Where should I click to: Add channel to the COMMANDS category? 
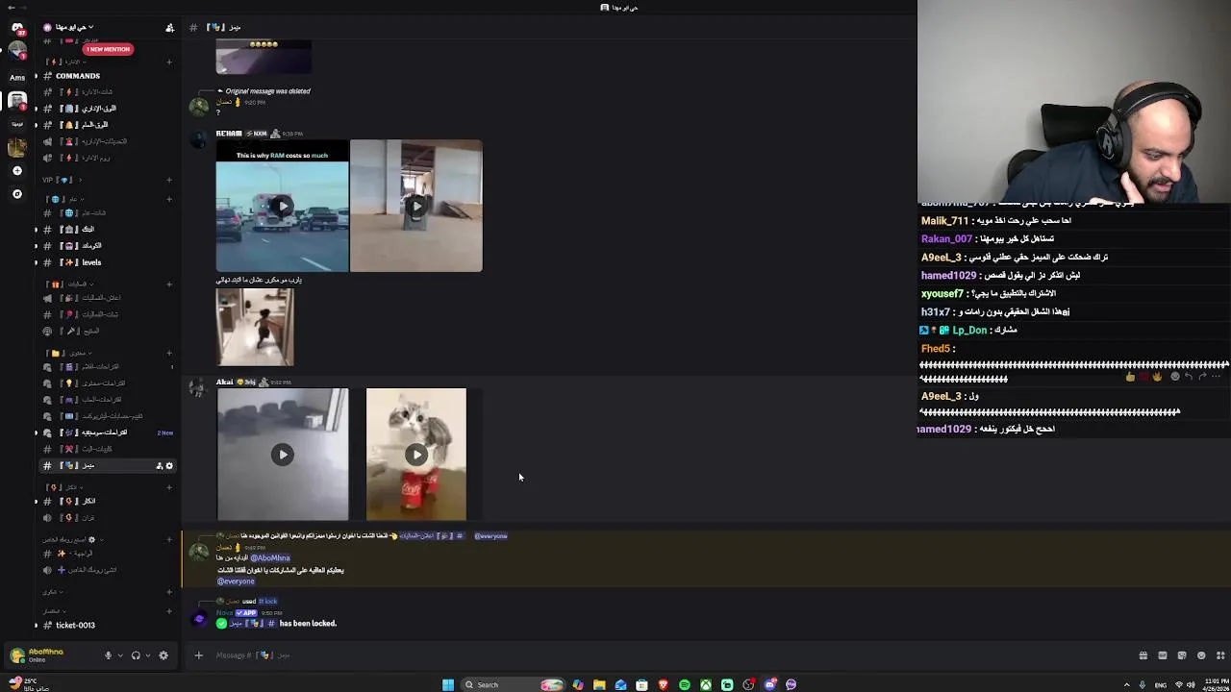169,62
